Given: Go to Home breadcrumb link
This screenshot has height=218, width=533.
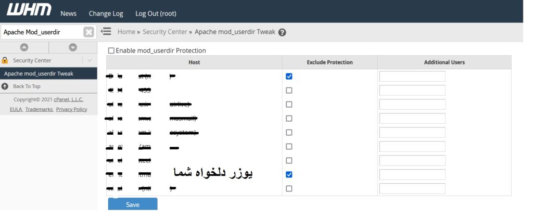Looking at the screenshot, I should (126, 32).
